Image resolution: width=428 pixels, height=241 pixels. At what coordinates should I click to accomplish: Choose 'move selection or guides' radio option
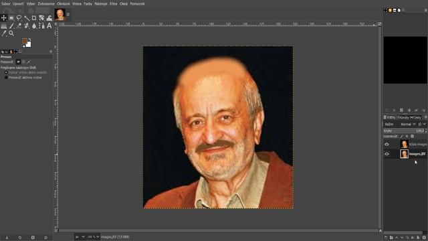click(6, 73)
